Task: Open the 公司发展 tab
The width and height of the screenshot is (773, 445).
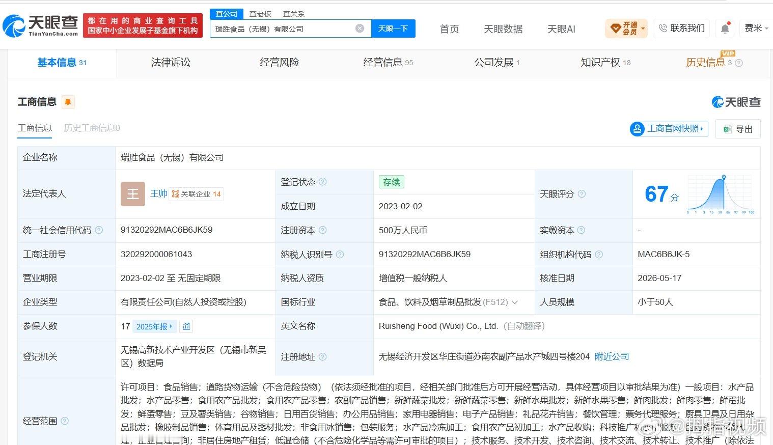Action: [497, 63]
